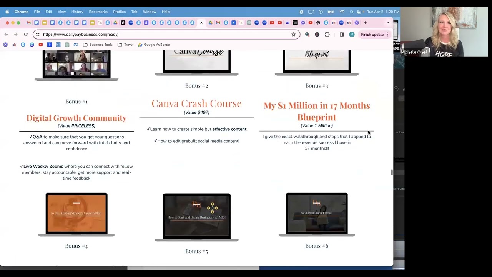Open the Chrome three-dot menu
Viewport: 492px width, 277px height.
(x=387, y=35)
